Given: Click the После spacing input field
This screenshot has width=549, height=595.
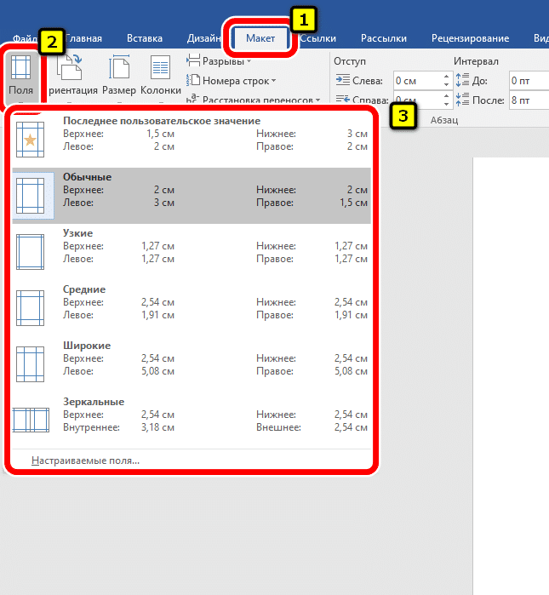Looking at the screenshot, I should click(528, 100).
